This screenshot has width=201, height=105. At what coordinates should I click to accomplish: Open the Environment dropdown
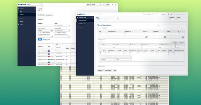40,10
